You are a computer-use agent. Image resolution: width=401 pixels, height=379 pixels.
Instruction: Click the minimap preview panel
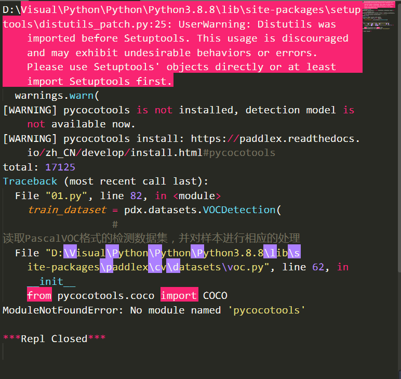[x=379, y=17]
